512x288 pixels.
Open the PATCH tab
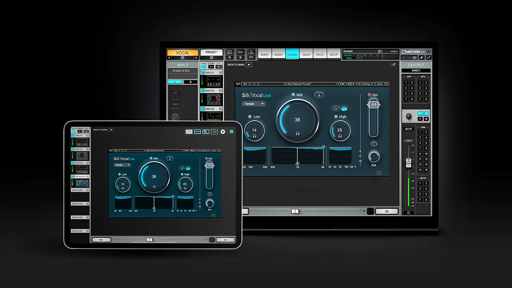click(x=320, y=55)
